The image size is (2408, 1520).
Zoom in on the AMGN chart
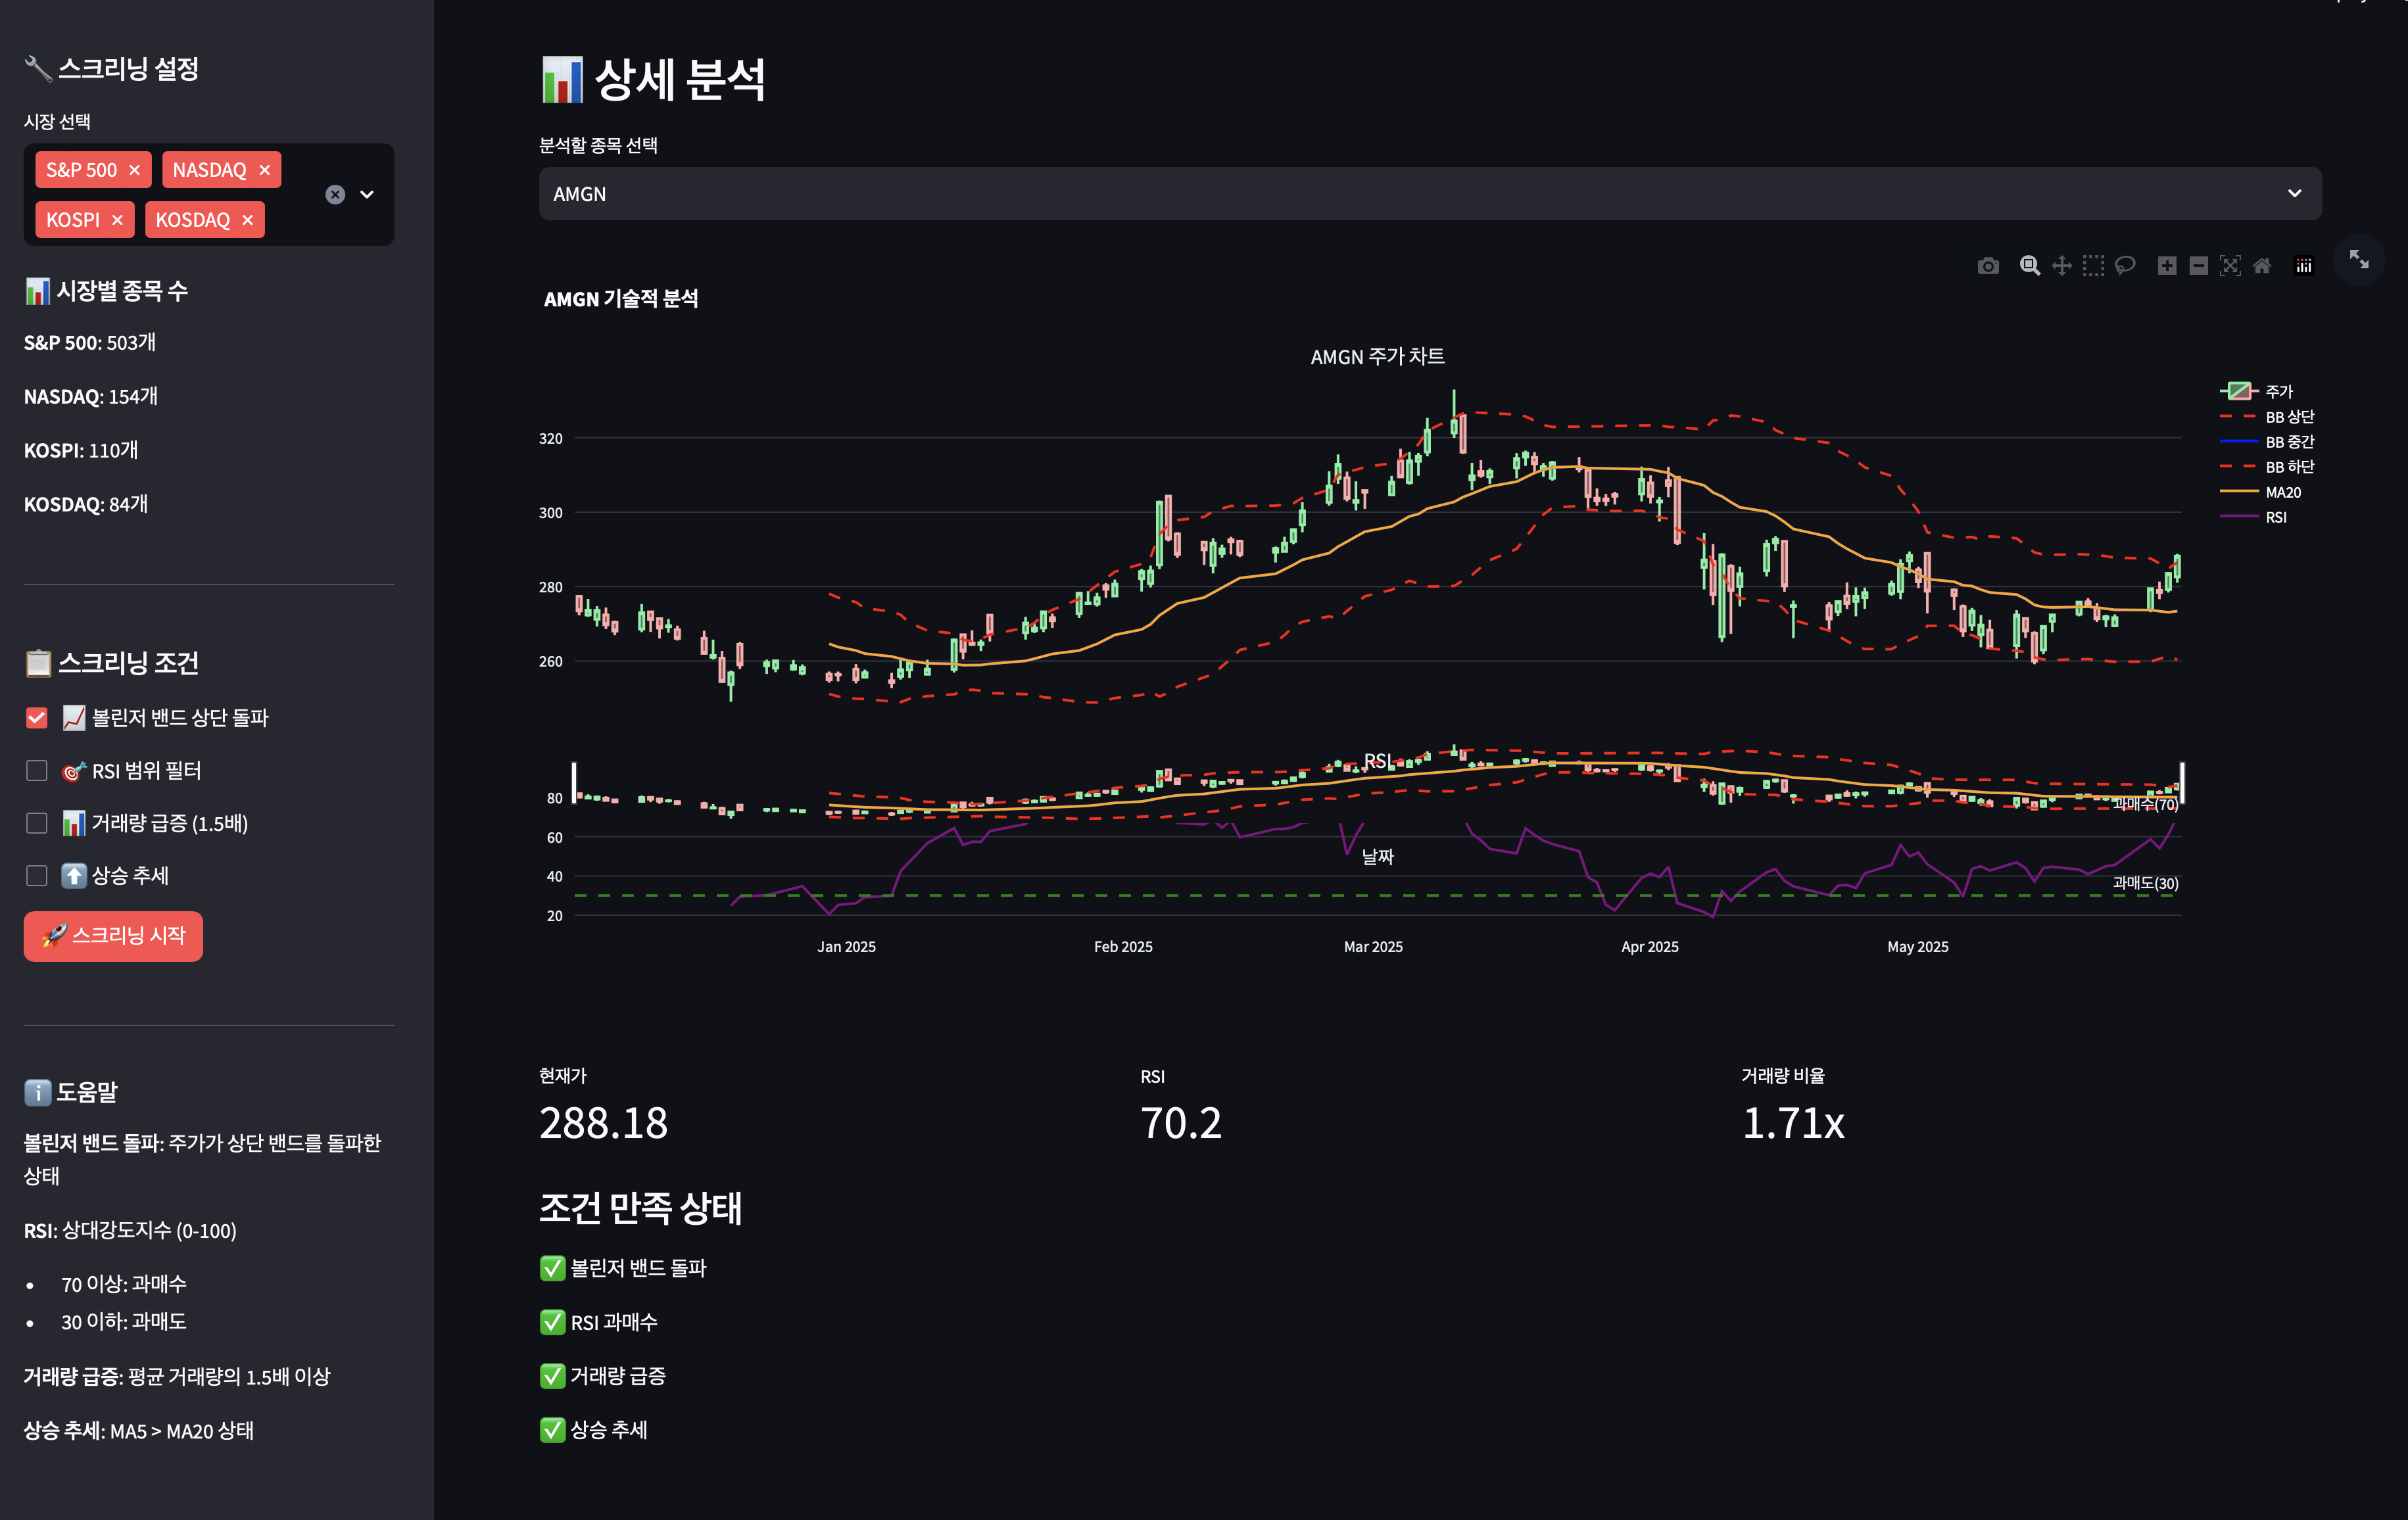[2166, 266]
